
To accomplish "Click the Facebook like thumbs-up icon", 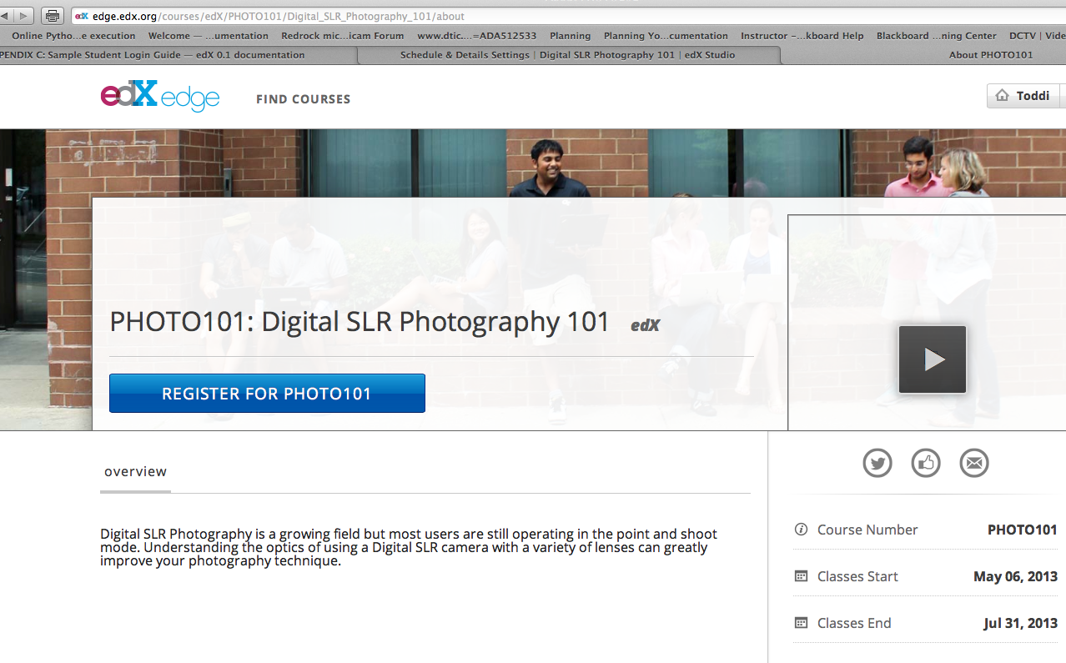I will click(926, 463).
